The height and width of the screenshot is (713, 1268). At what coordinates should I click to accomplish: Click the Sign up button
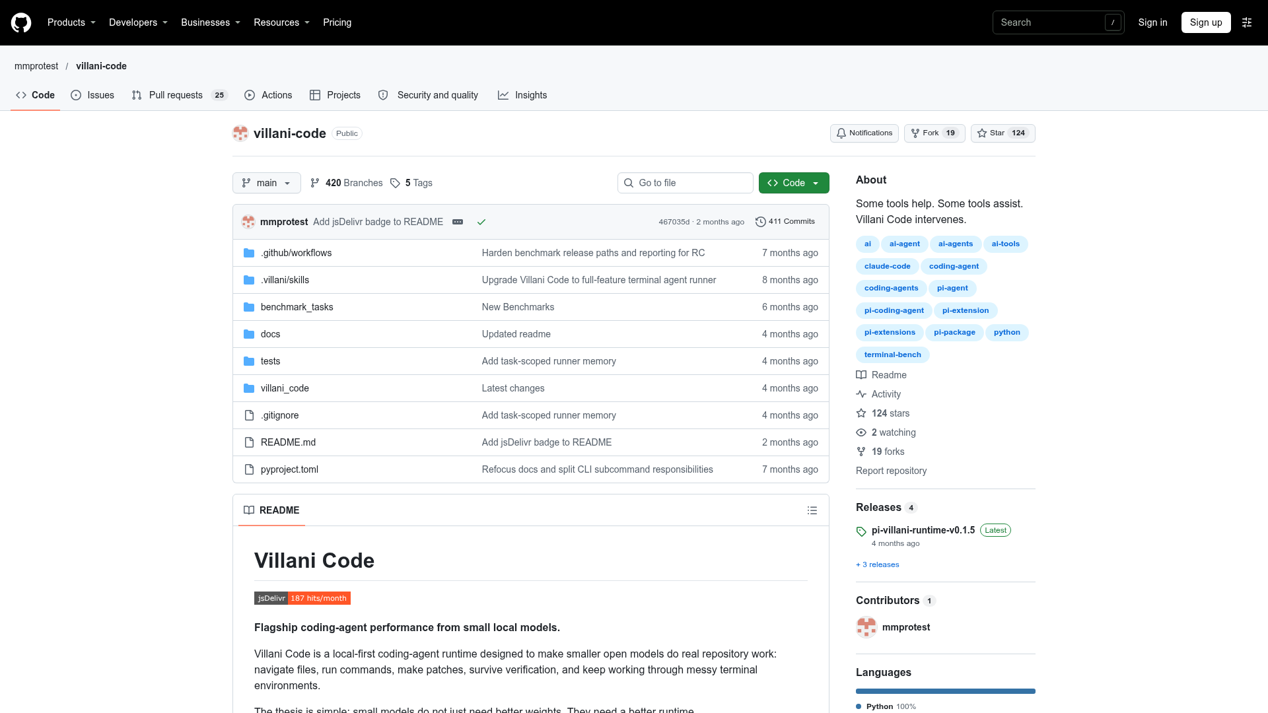1206,22
